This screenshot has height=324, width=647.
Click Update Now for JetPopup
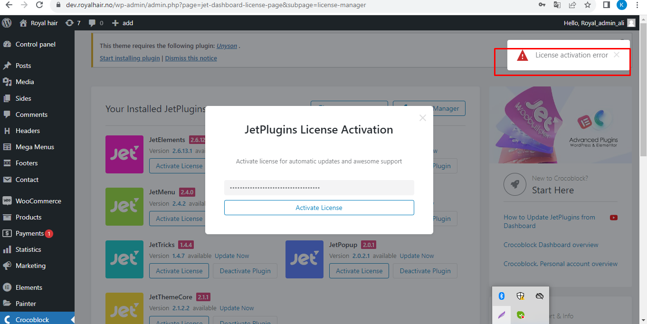[x=417, y=256]
